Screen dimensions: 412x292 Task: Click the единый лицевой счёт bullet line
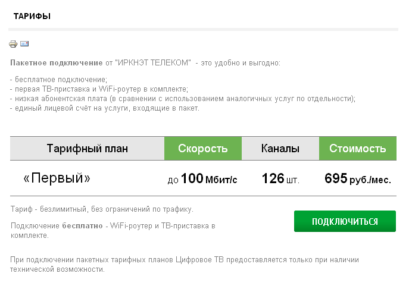tap(105, 108)
